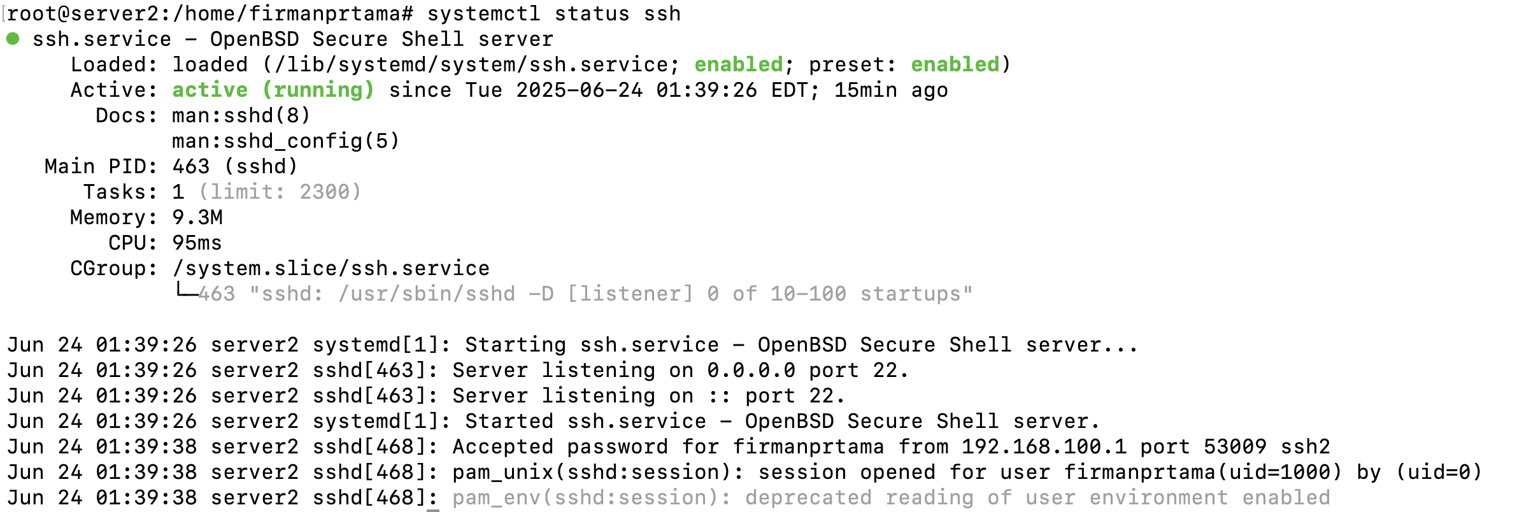Viewport: 1531px width, 512px height.
Task: Click the /system.slice/ssh.service cgroup path
Action: (x=331, y=268)
